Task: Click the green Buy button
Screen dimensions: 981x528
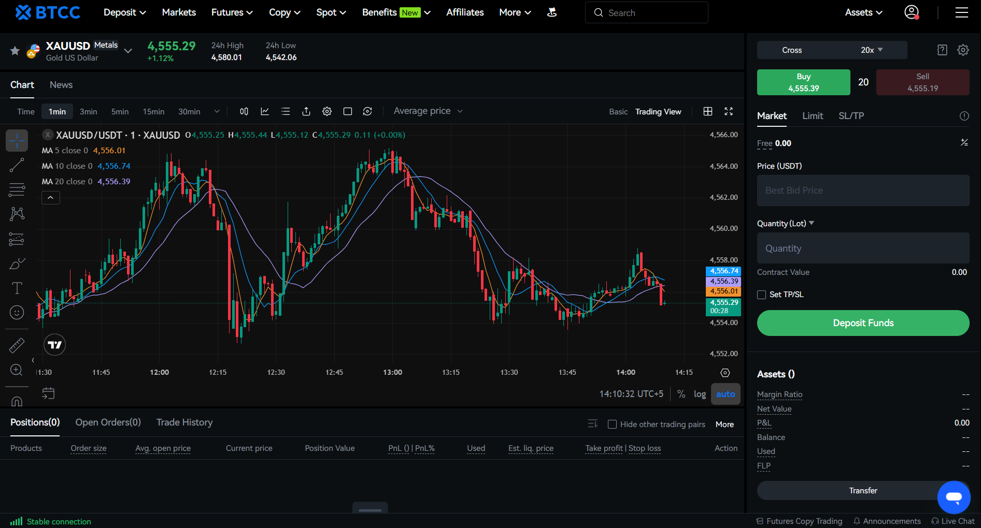Action: click(803, 82)
